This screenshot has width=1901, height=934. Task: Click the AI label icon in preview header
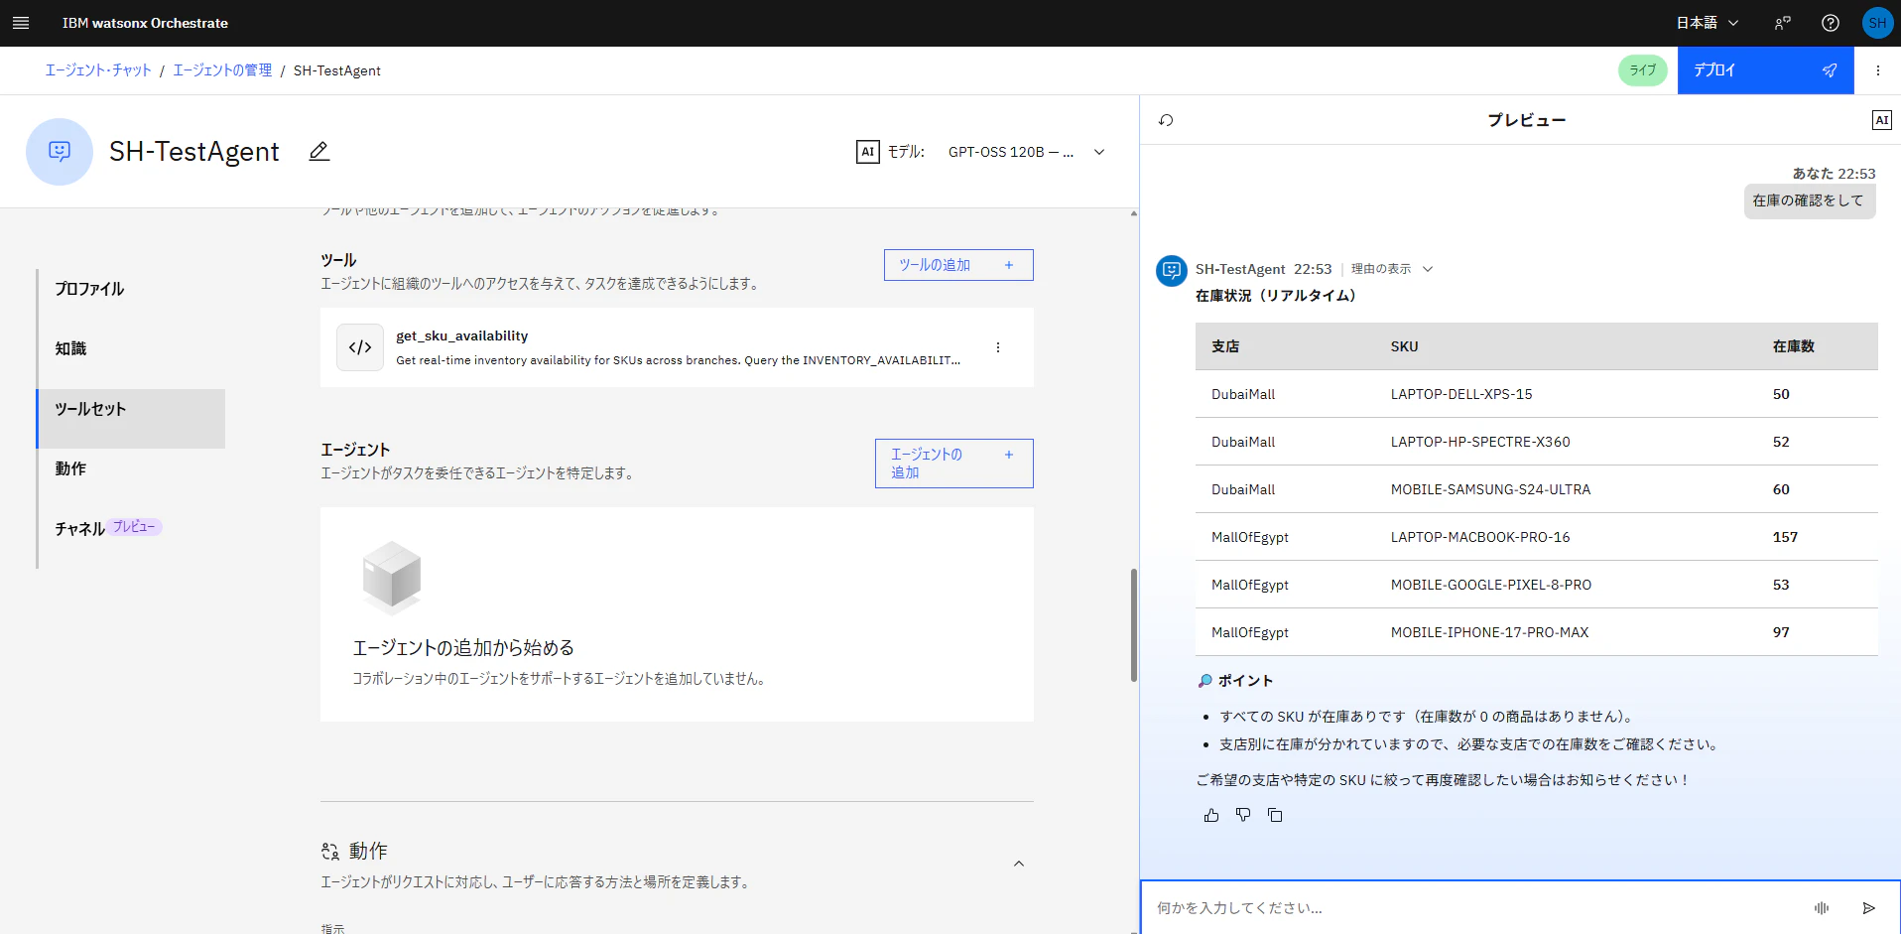coord(1881,120)
